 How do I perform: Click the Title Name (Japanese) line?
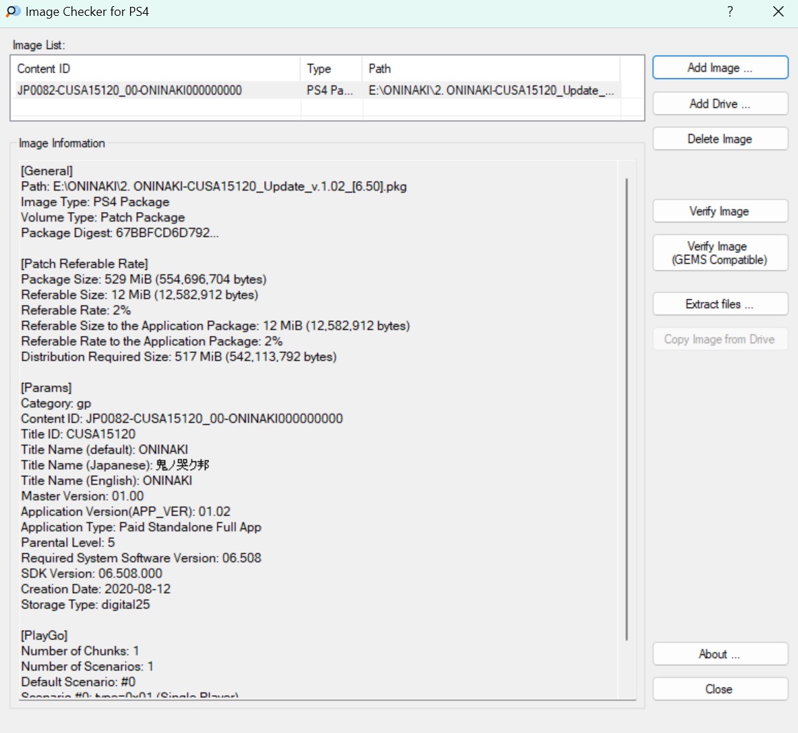click(115, 465)
